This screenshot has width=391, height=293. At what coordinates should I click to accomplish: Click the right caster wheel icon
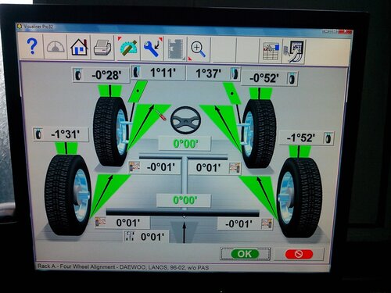click(235, 73)
